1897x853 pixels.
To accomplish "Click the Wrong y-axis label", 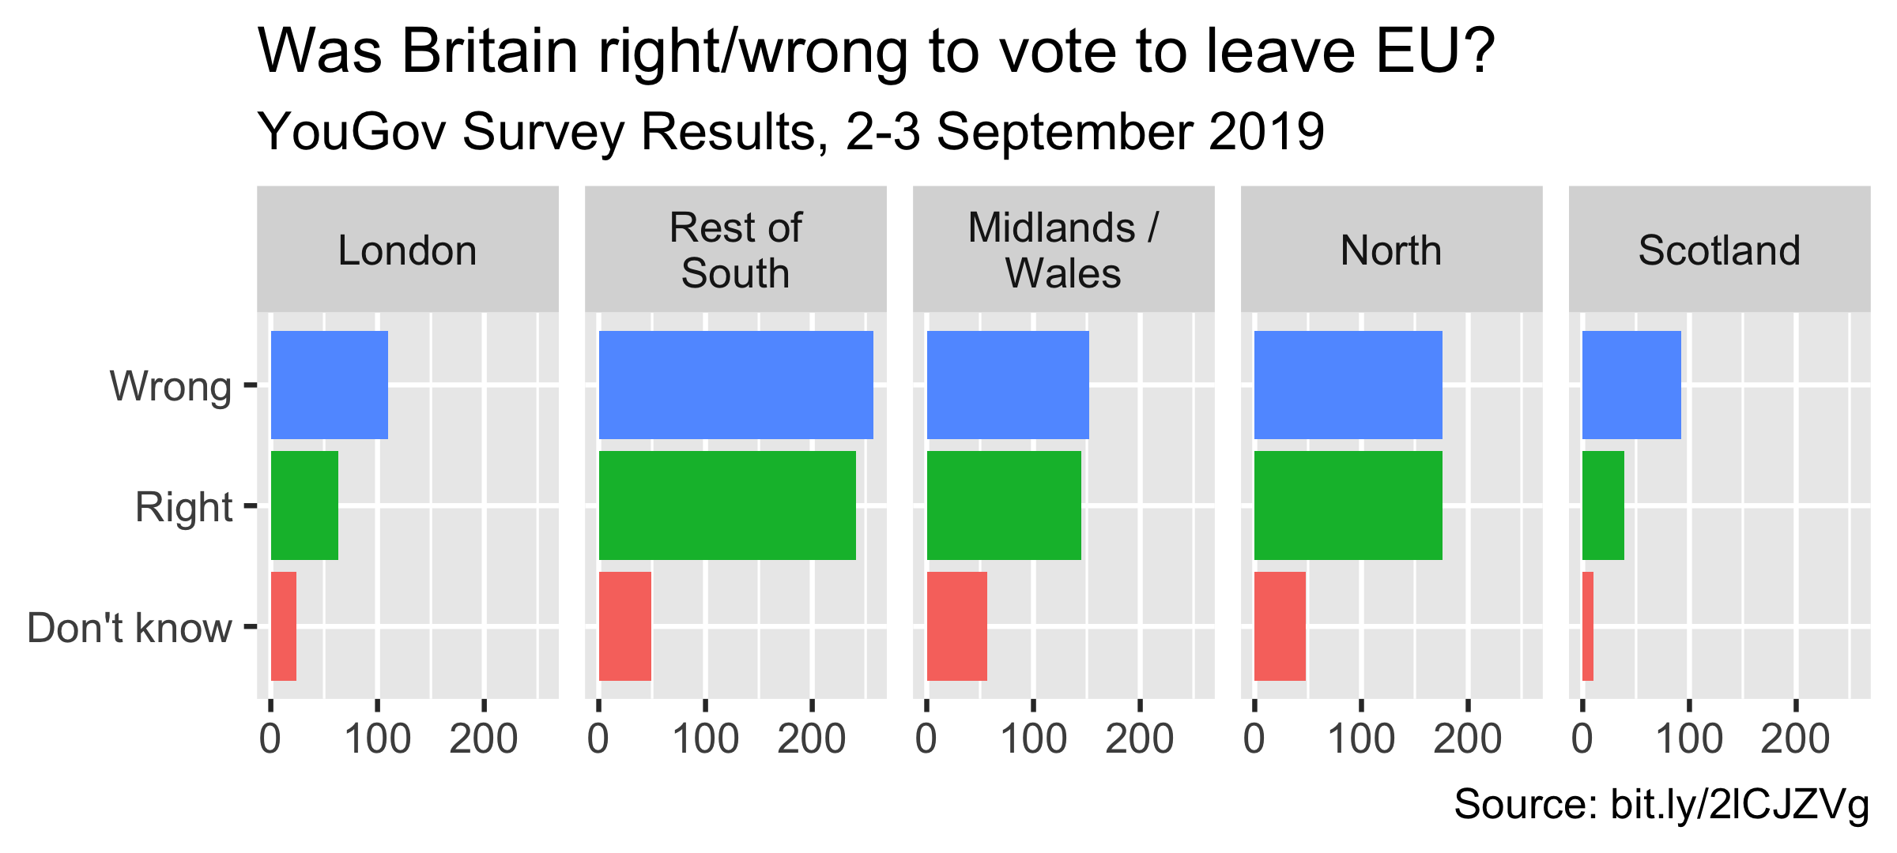I will [171, 386].
